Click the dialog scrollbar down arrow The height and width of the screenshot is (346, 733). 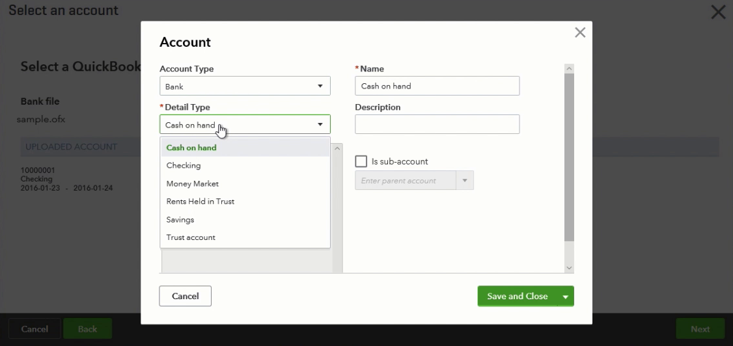point(569,268)
